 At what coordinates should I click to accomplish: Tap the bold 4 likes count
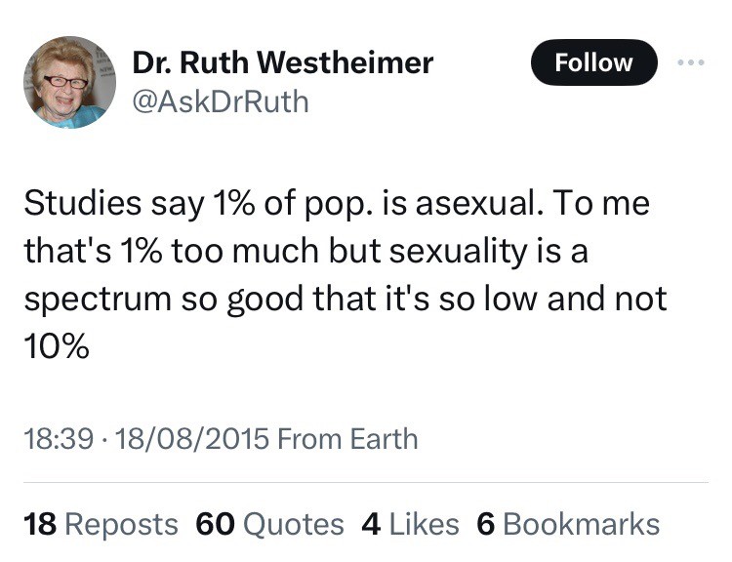pyautogui.click(x=371, y=524)
